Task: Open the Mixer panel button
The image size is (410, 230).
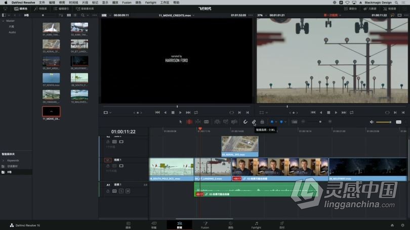Action: [x=351, y=9]
